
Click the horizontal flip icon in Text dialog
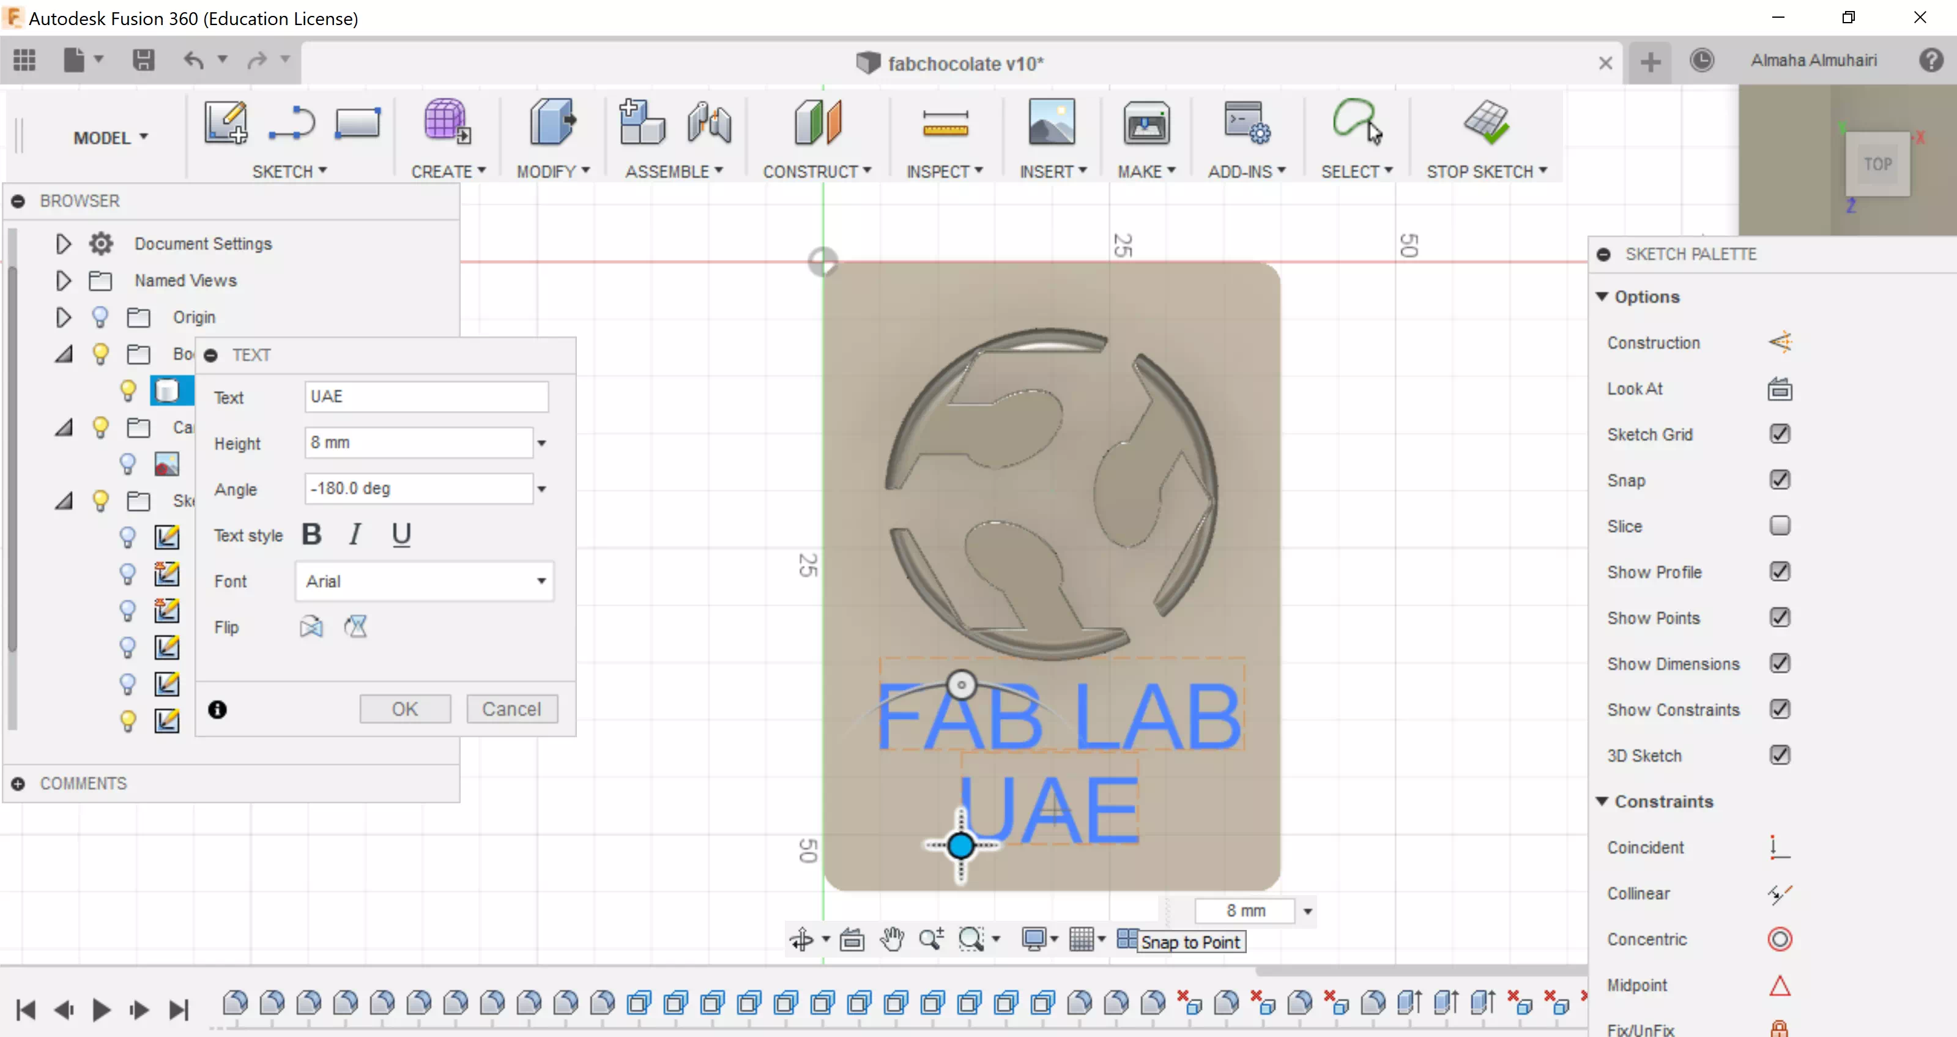coord(311,626)
